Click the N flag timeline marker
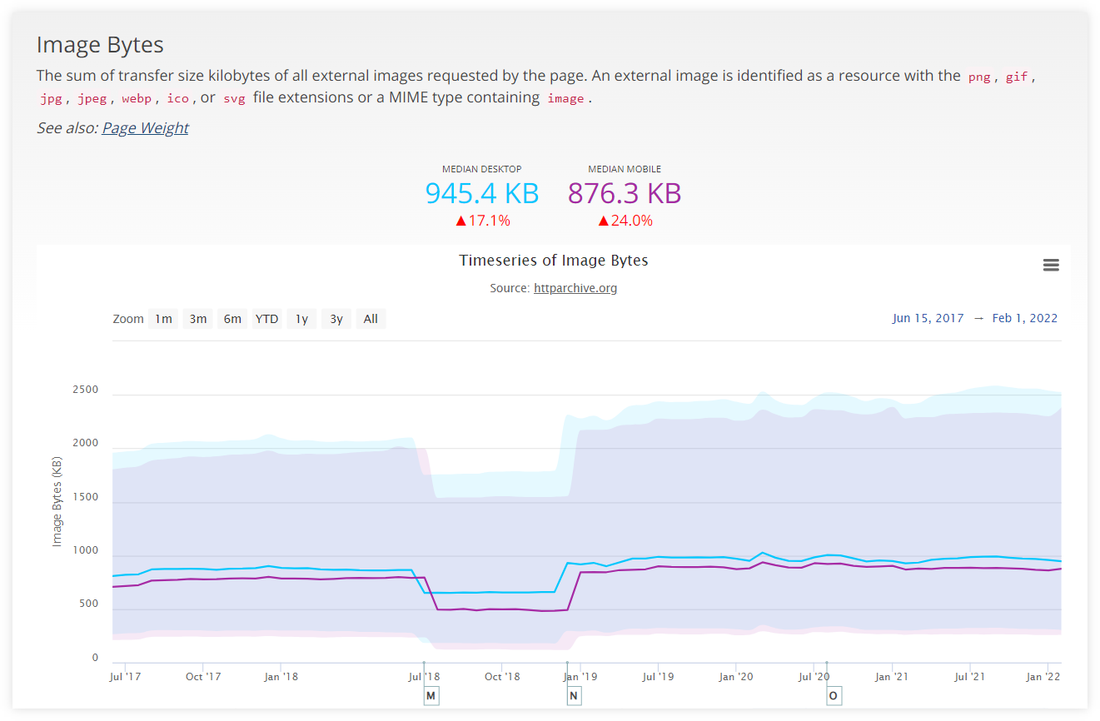 (x=573, y=695)
